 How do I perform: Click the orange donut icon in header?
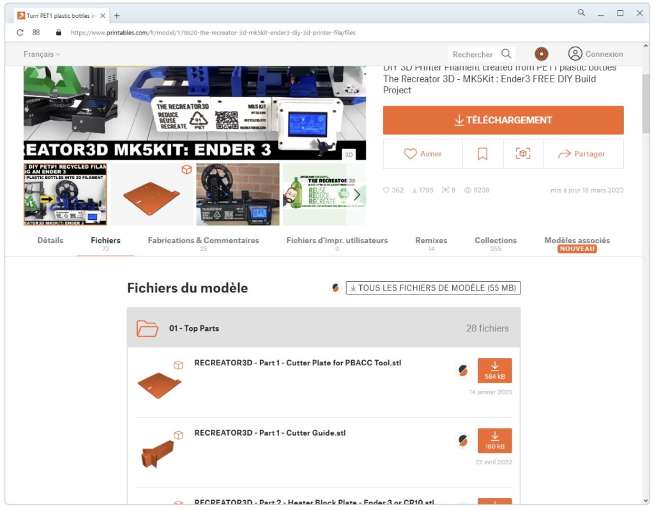pos(541,54)
